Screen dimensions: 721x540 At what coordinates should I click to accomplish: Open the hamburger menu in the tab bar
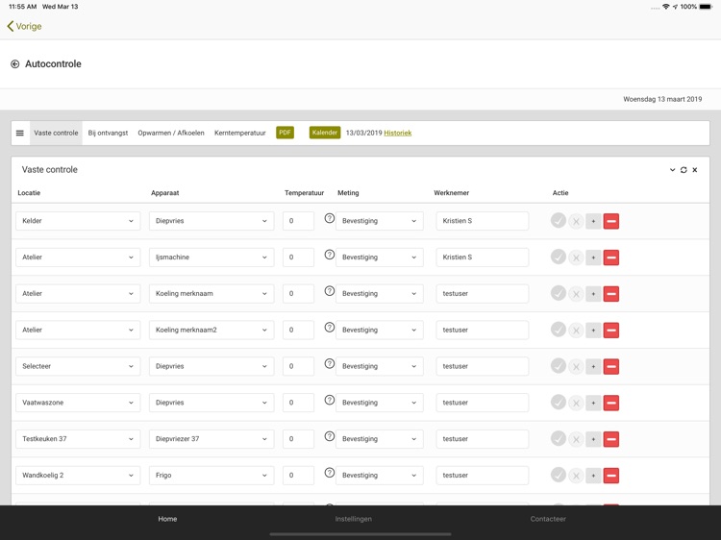(20, 133)
